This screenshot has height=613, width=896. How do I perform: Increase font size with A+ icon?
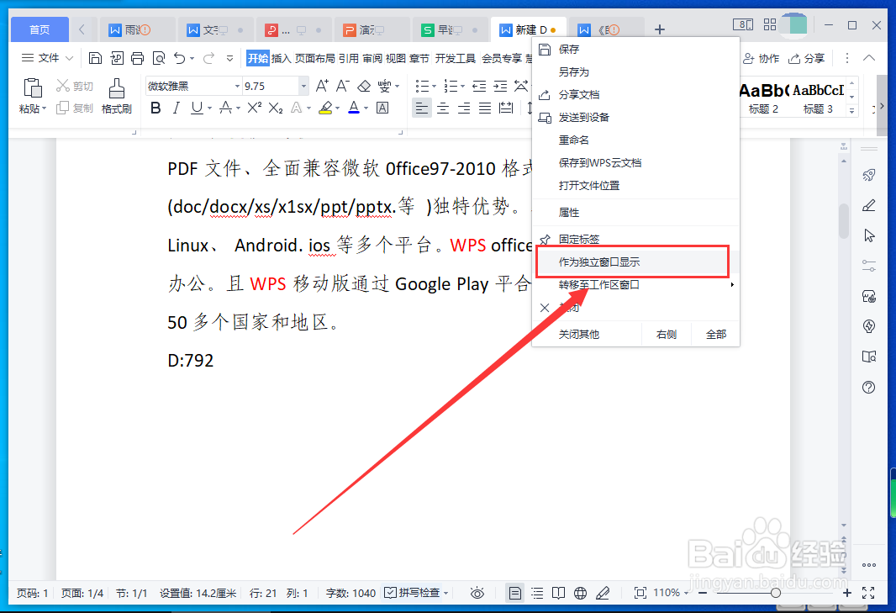tap(322, 86)
